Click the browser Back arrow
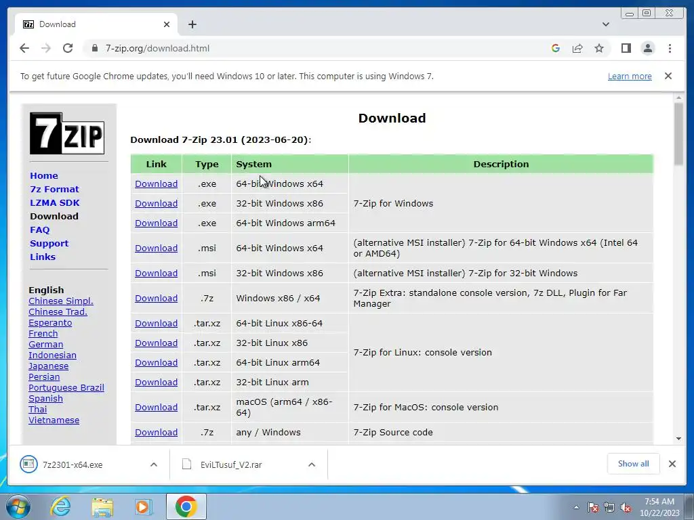Screen dimensions: 694x520 (x=24, y=48)
